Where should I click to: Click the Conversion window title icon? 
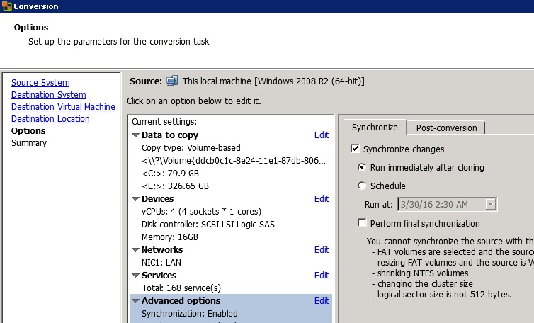6,6
